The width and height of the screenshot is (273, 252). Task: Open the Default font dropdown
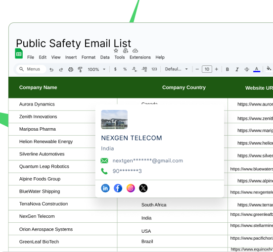[x=177, y=69]
